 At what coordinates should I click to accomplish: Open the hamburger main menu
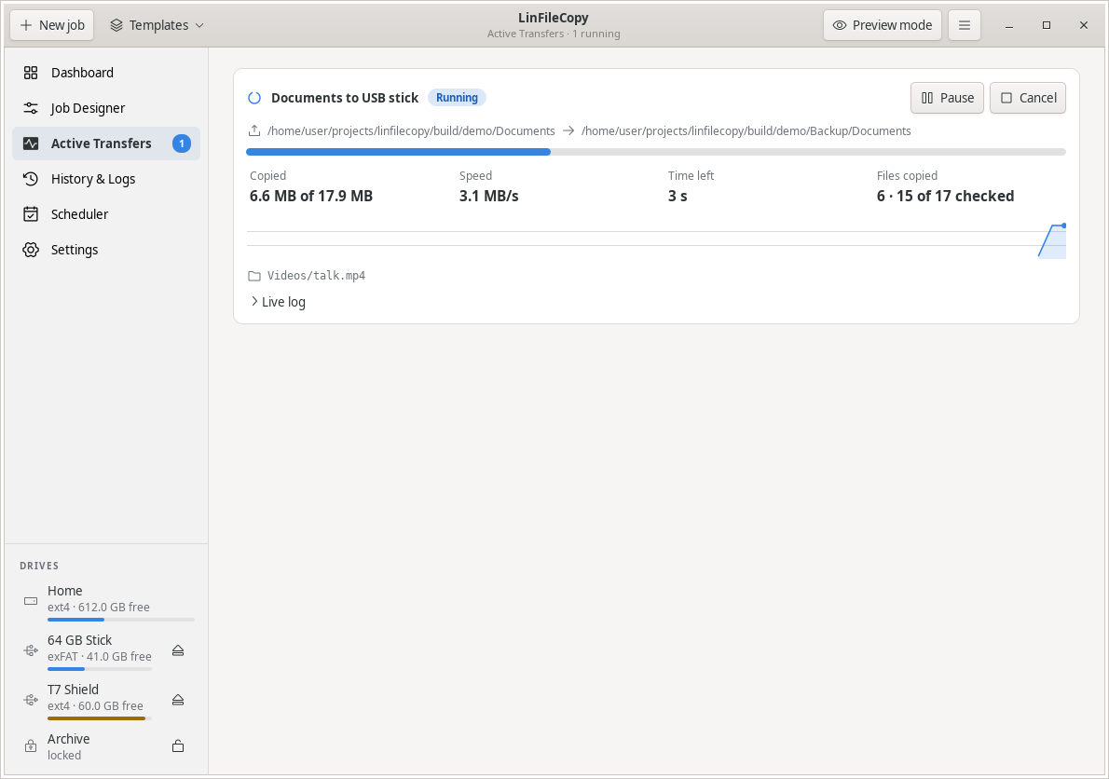pyautogui.click(x=964, y=25)
